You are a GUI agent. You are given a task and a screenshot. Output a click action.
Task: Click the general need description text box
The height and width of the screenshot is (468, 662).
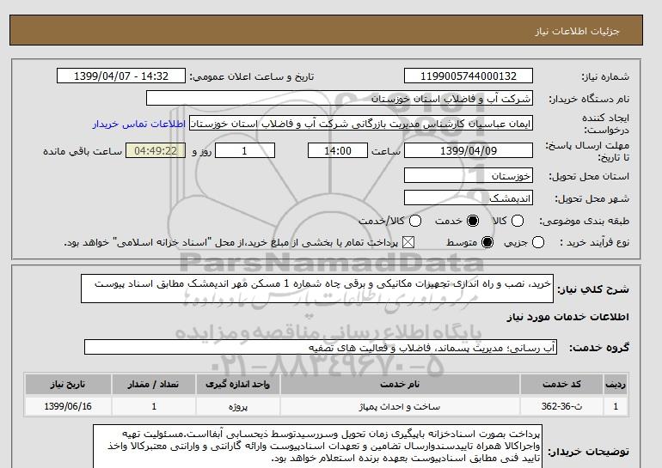317,289
